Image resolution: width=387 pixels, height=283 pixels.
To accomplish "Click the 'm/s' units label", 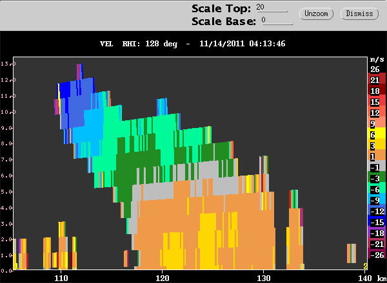I will click(377, 59).
